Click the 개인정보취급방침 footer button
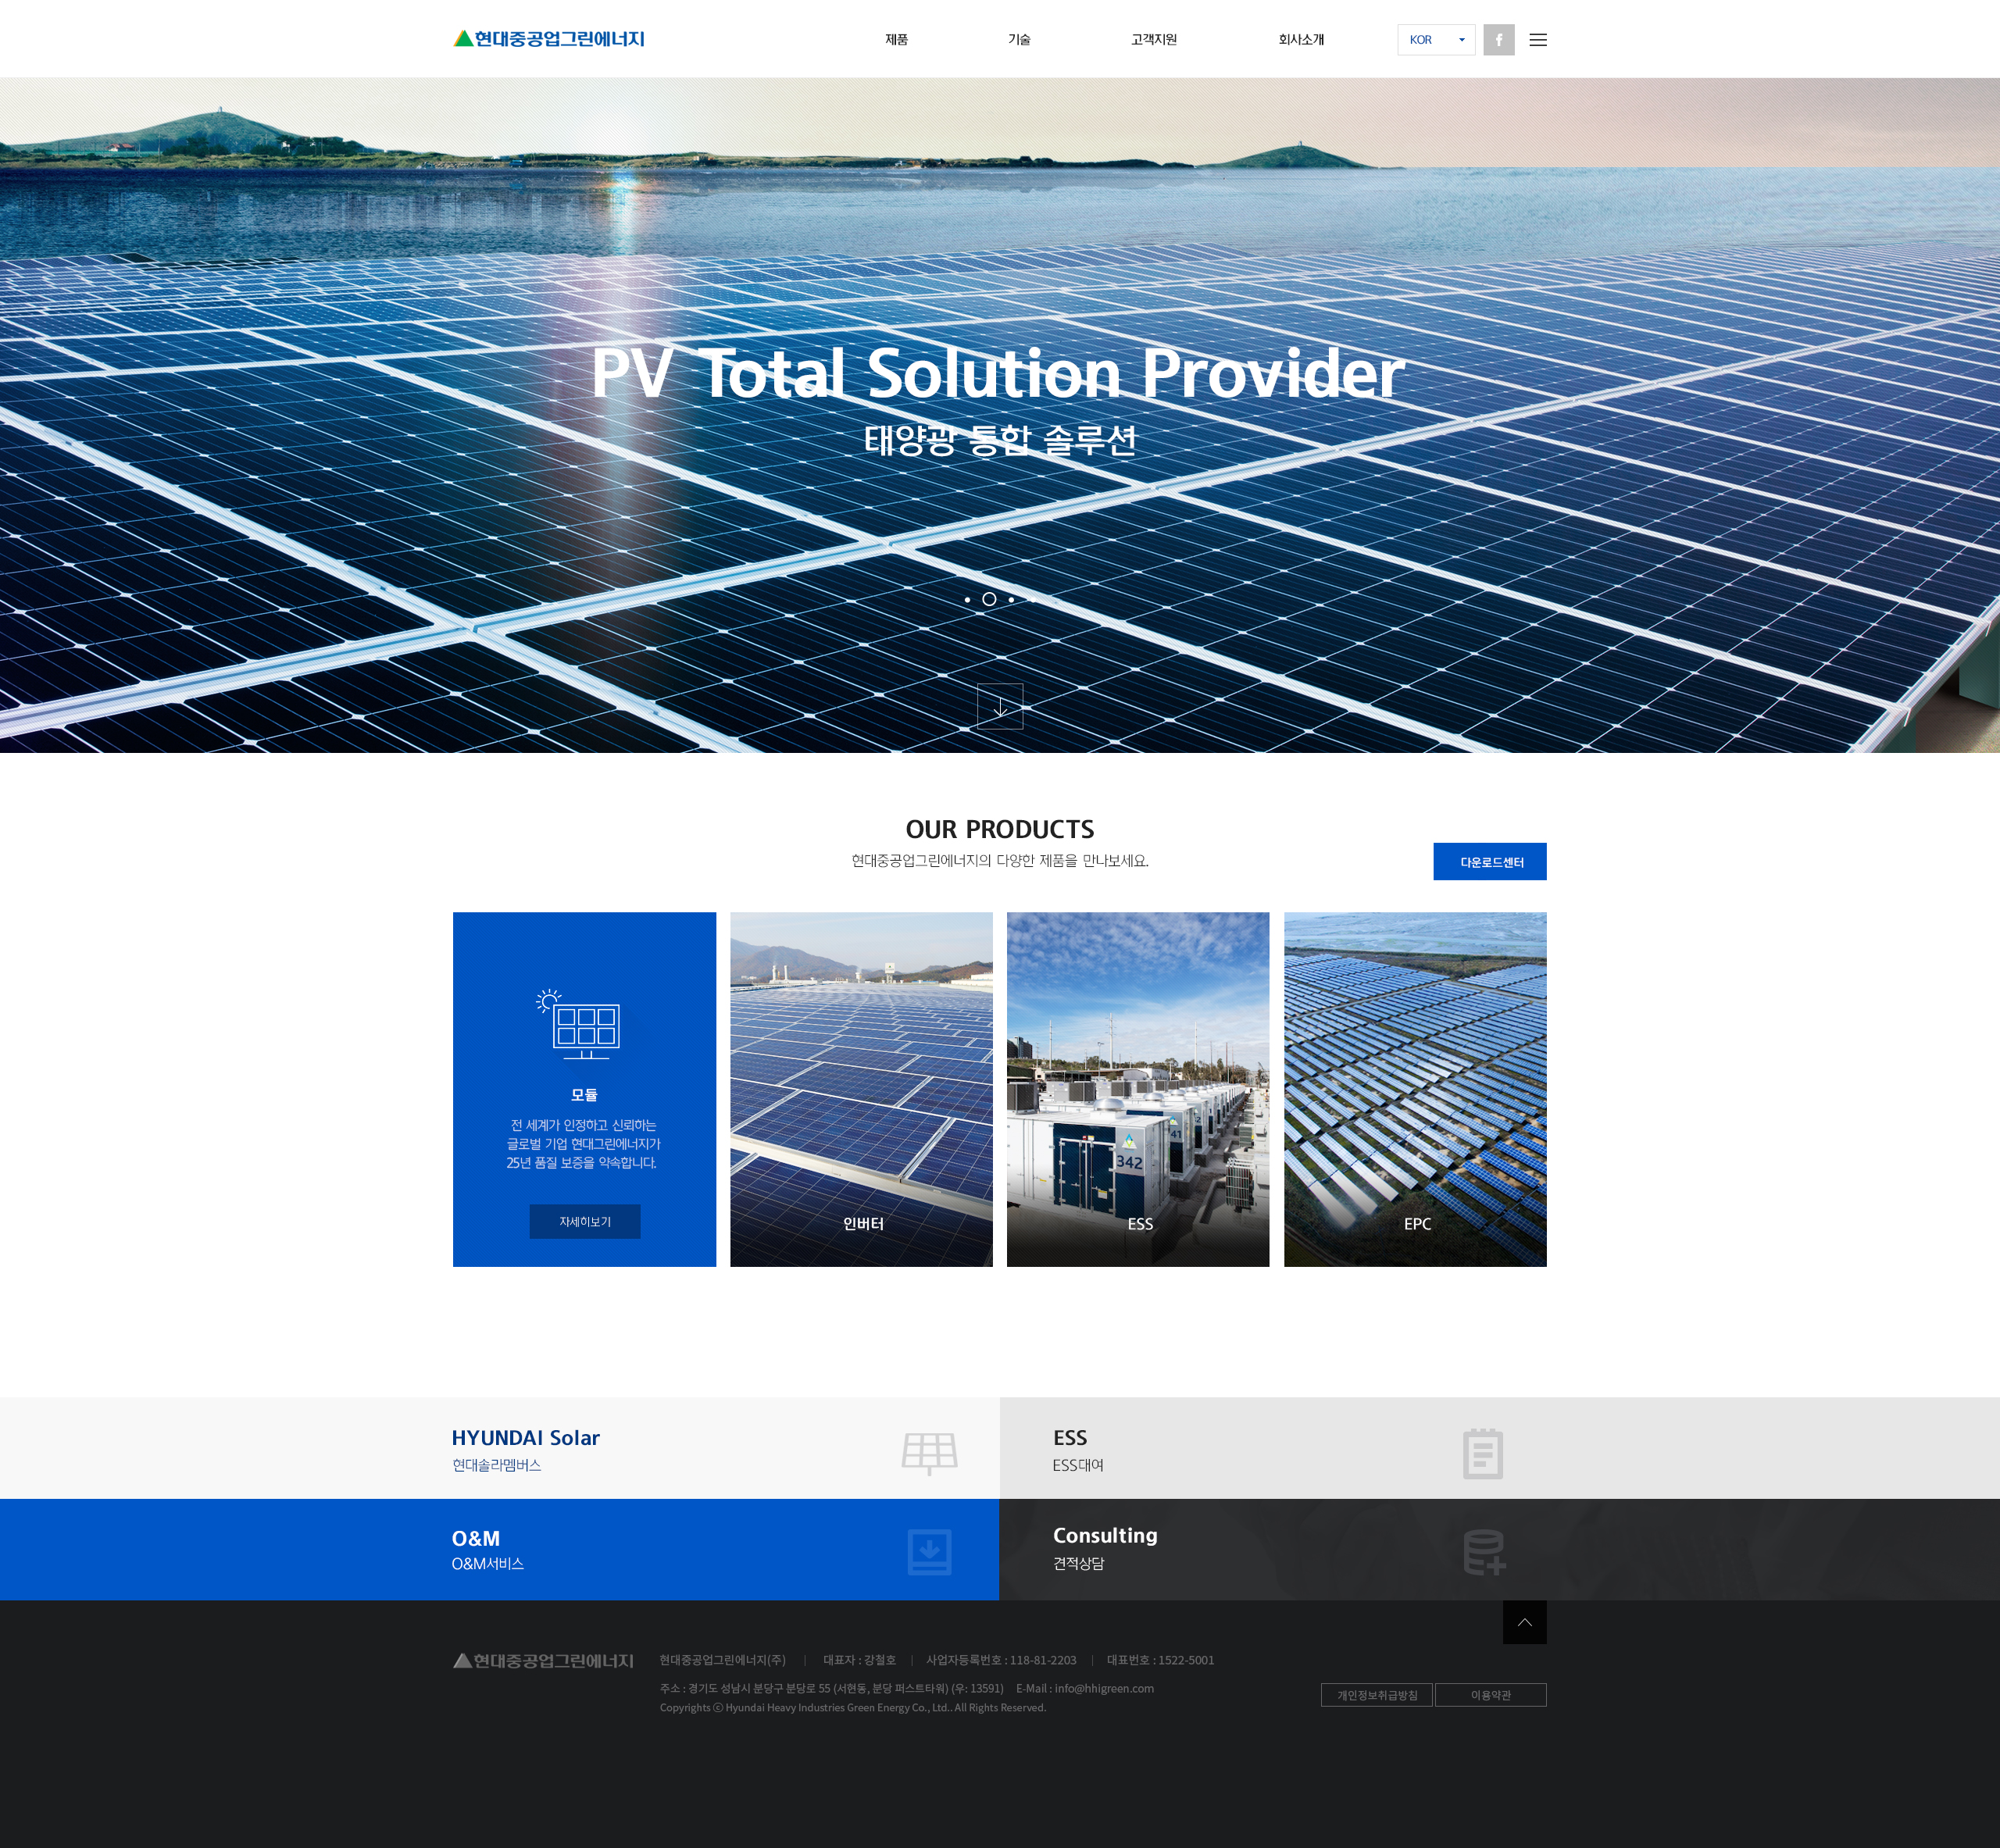Screen dimensions: 2000x1848 [x=1377, y=1694]
